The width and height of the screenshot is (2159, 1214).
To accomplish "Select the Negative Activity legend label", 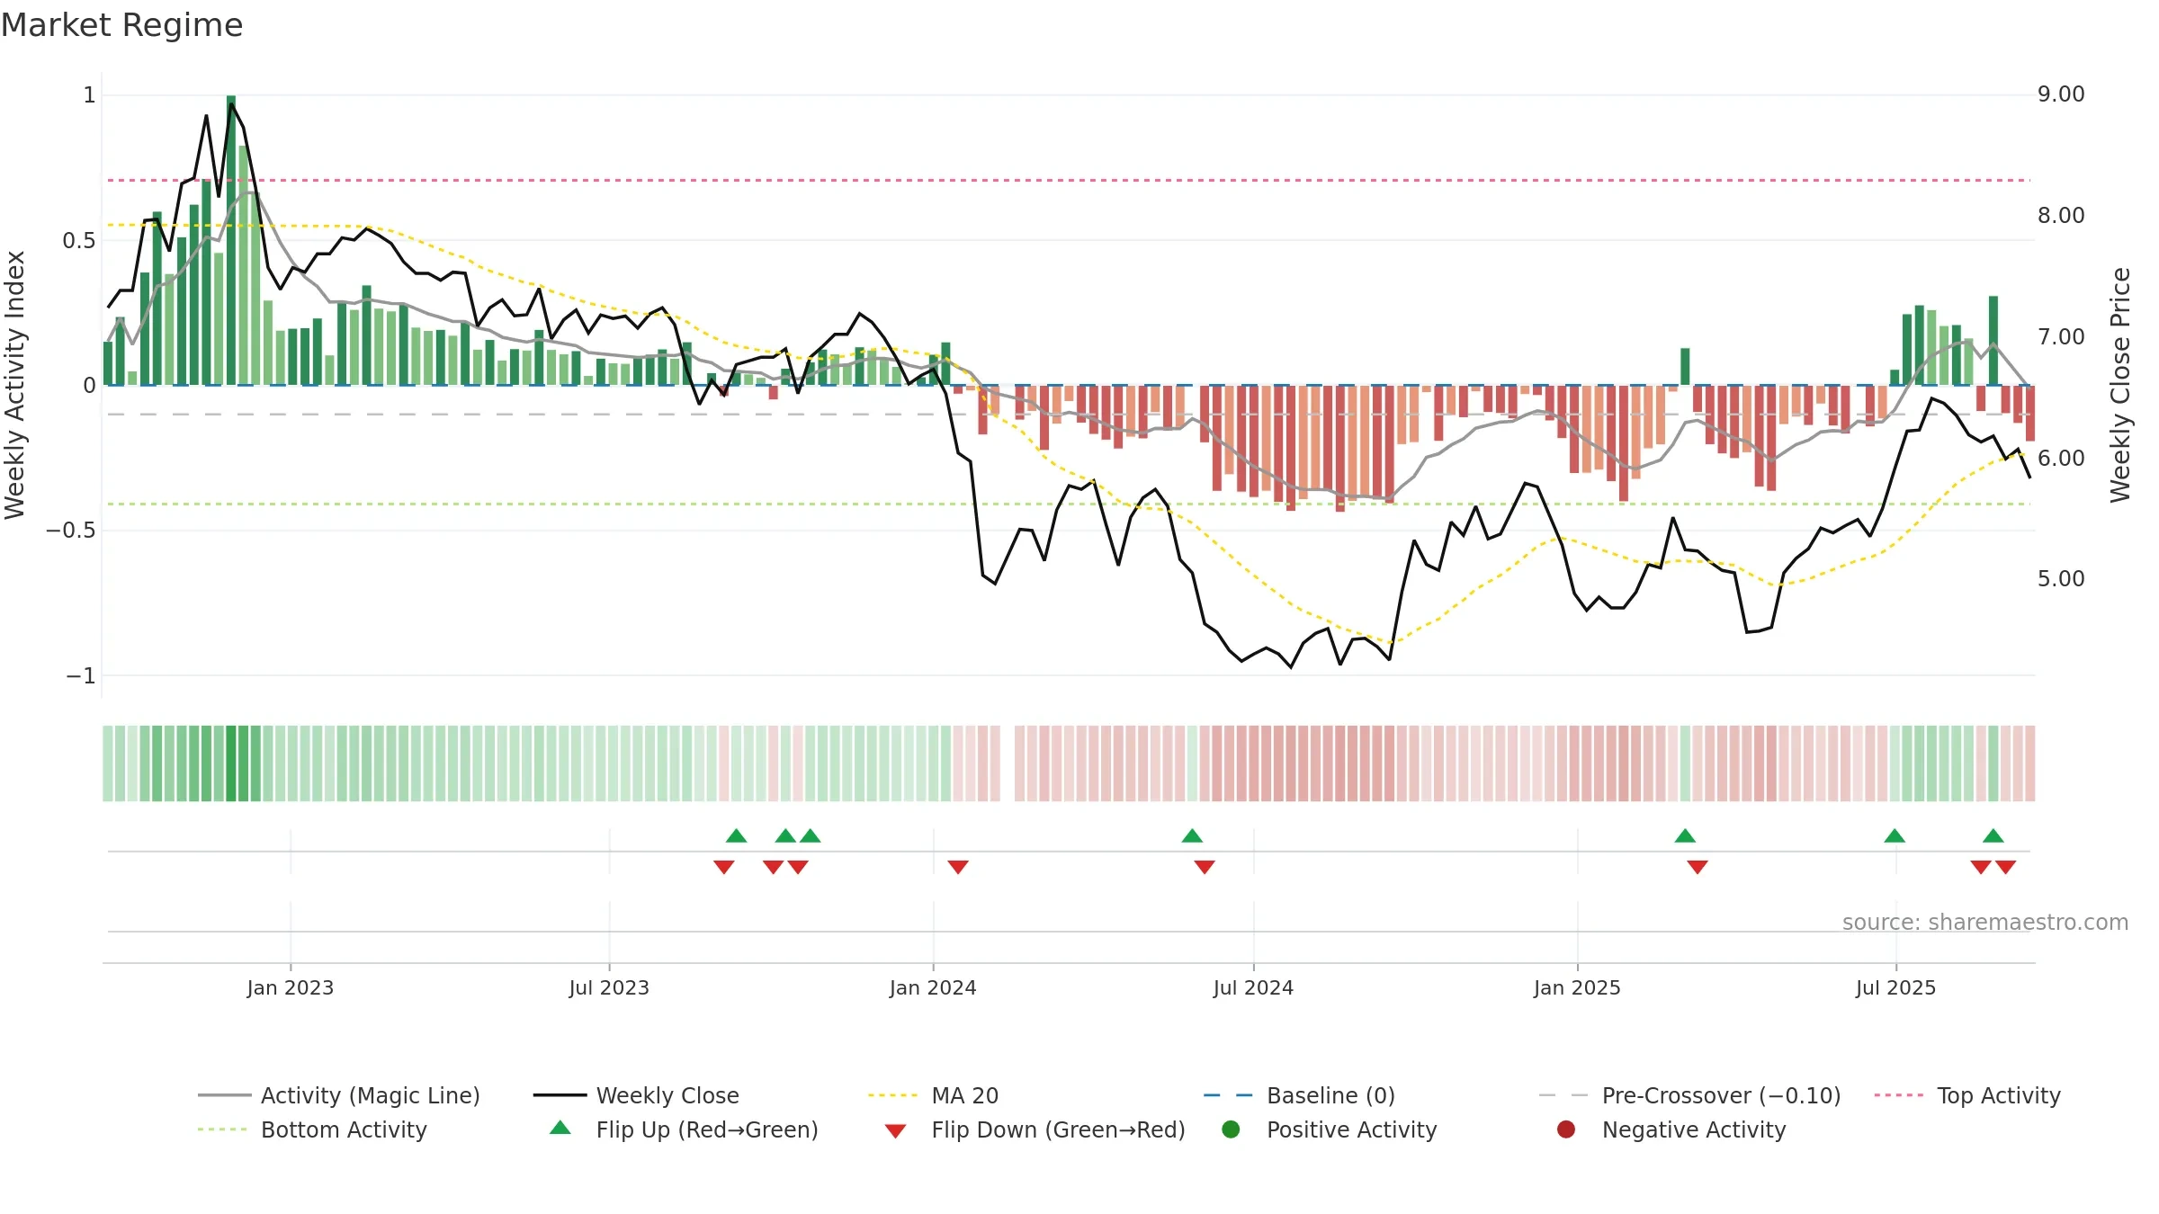I will [x=1694, y=1129].
